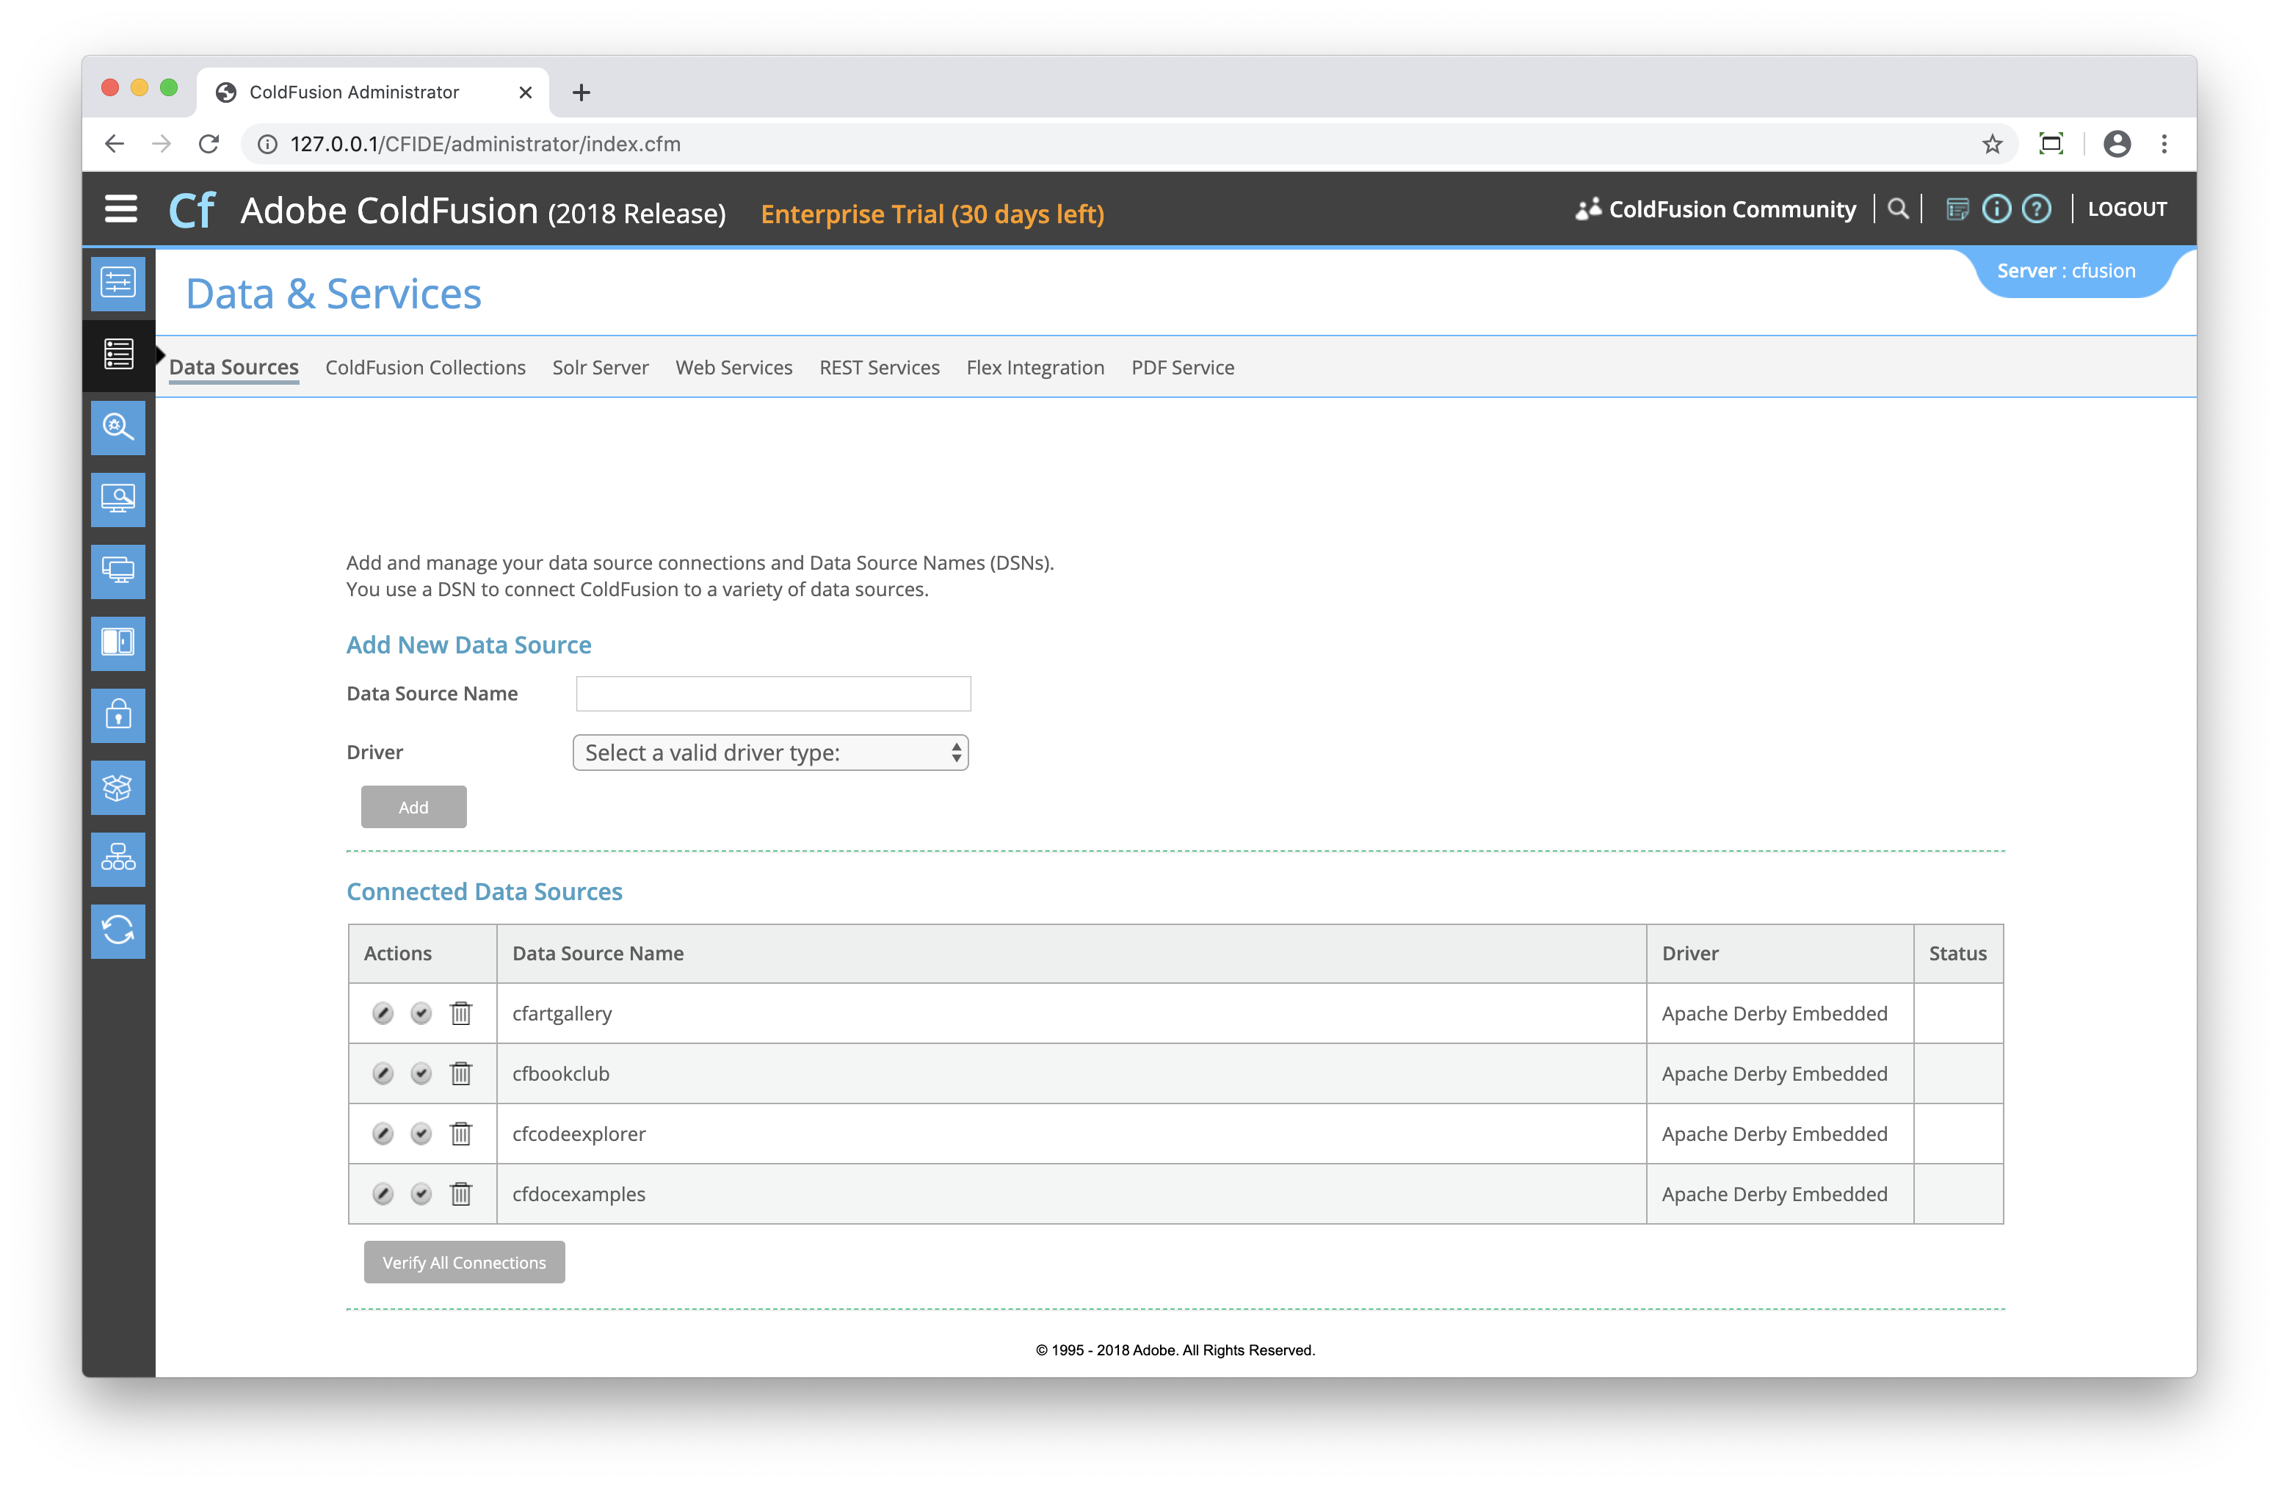Open Debugging & Logging via bug-magnifier icon
Screen dimensions: 2279x1486
[117, 428]
